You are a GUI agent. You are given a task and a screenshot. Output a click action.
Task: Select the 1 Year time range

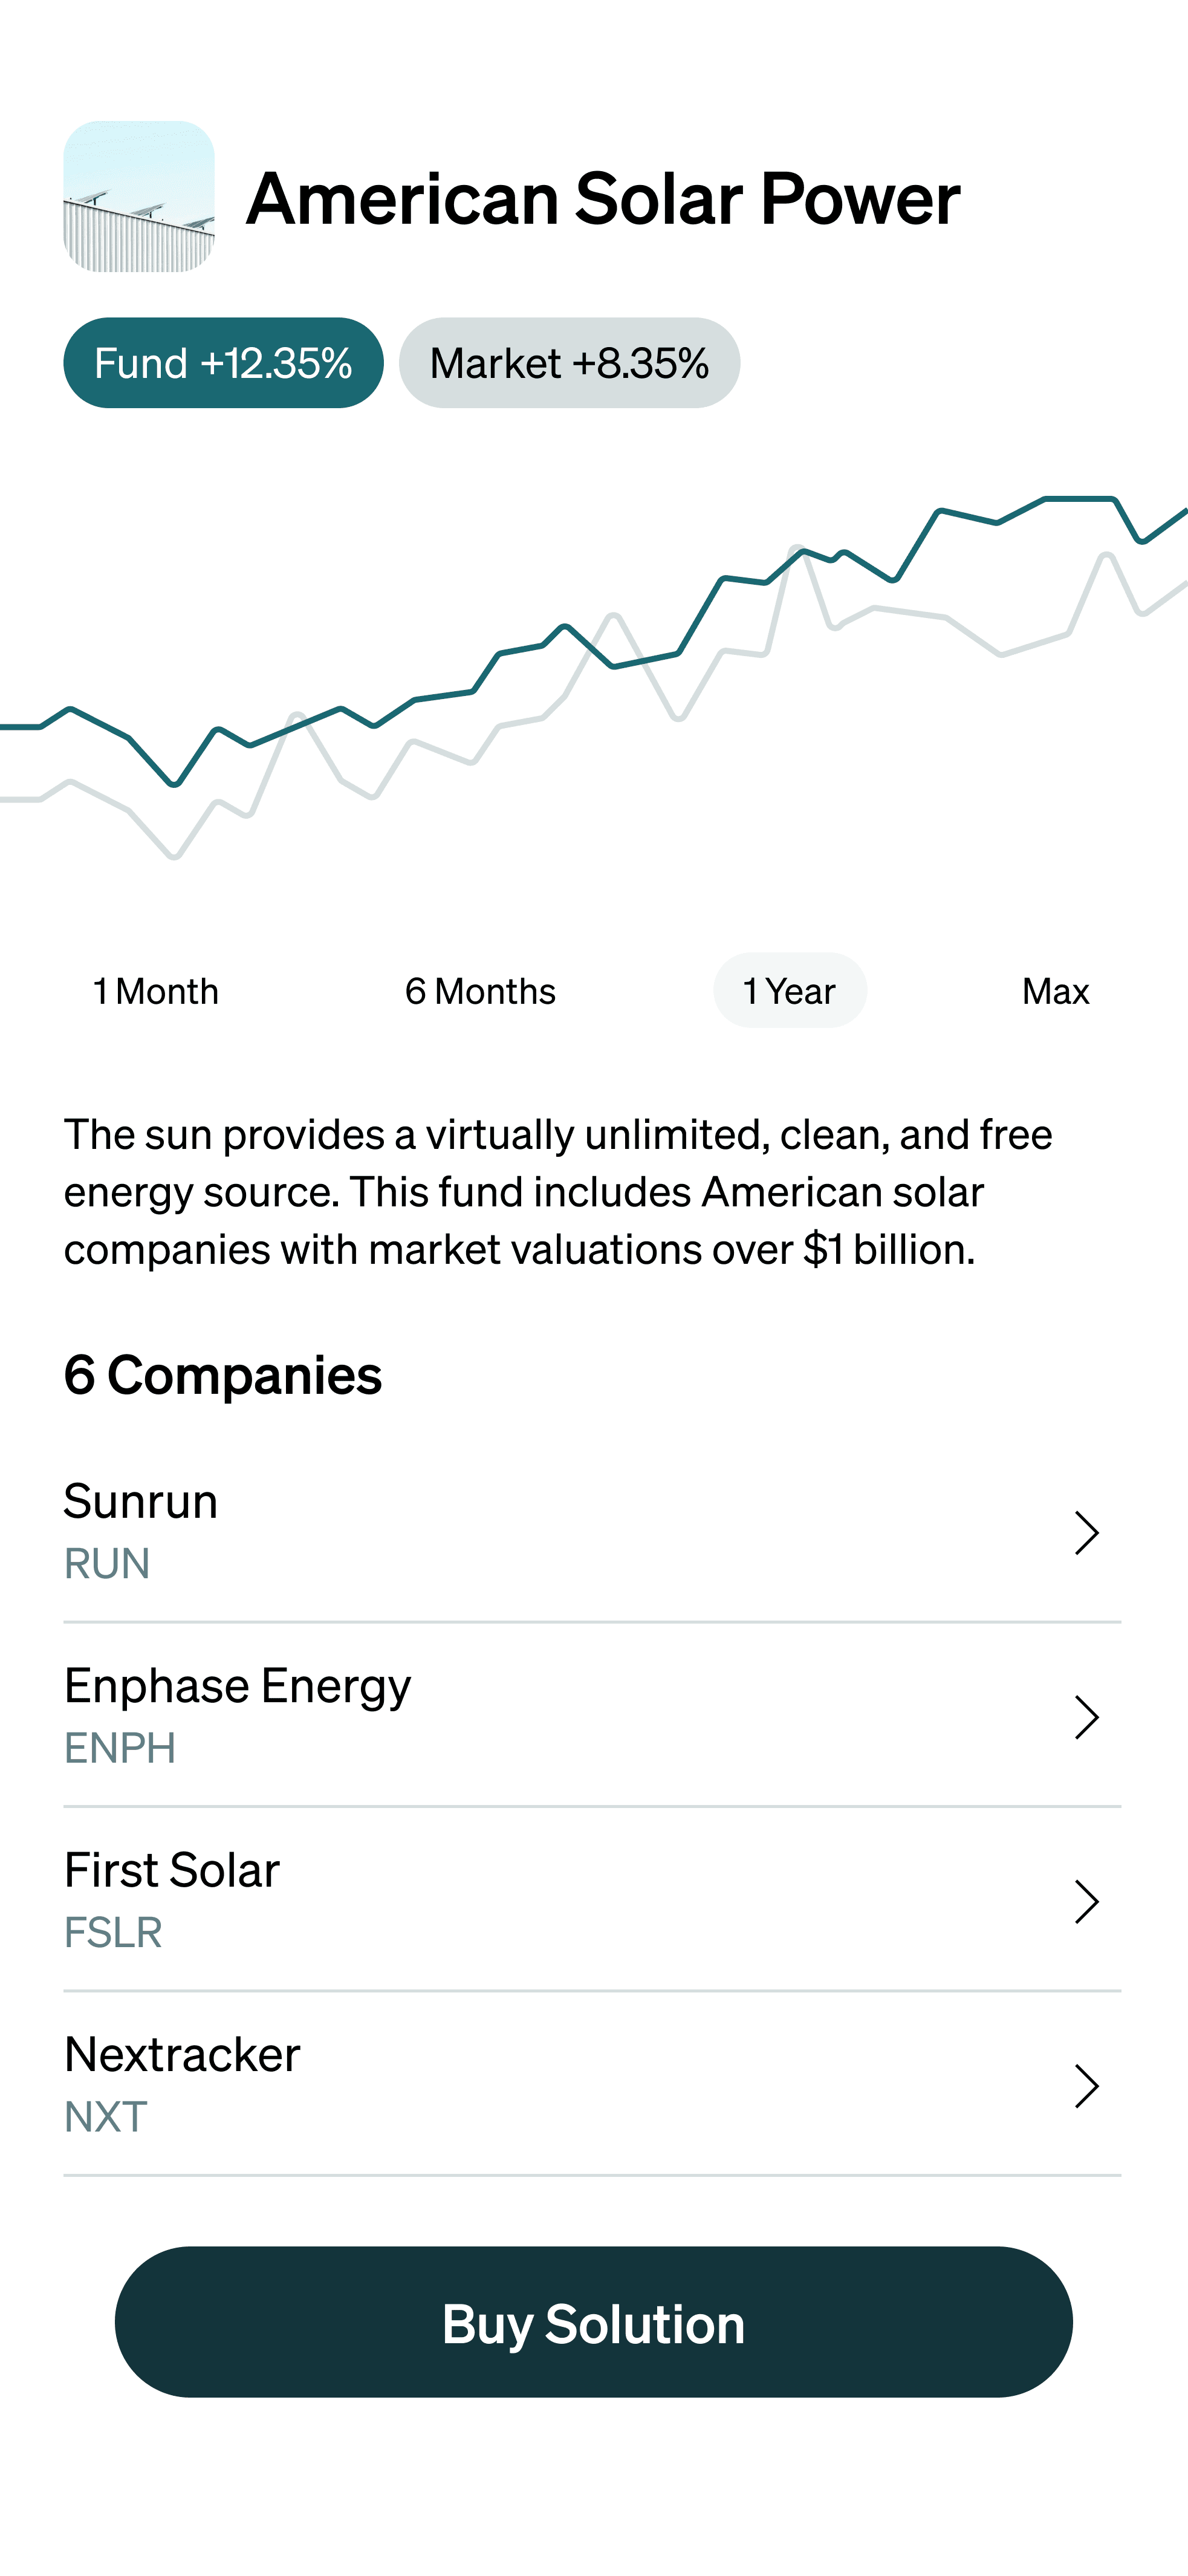coord(789,991)
